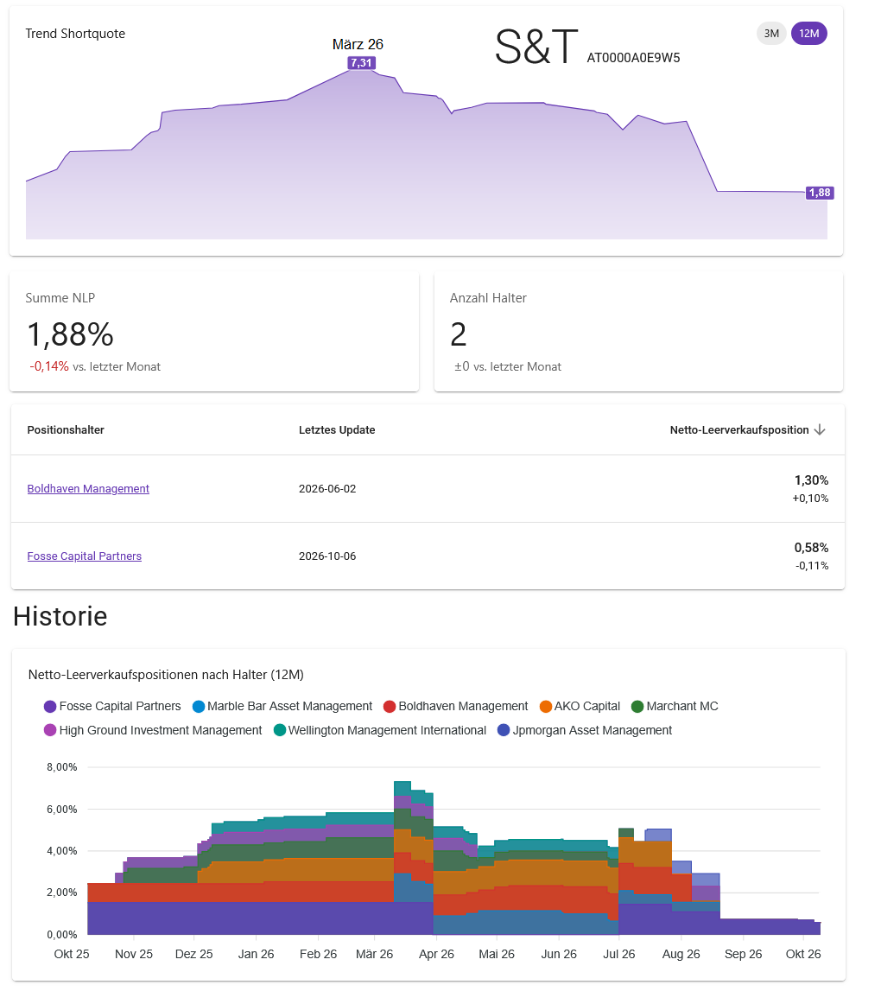Click the Okt 25 x-axis label
Viewport: 881px width, 1004px height.
72,954
